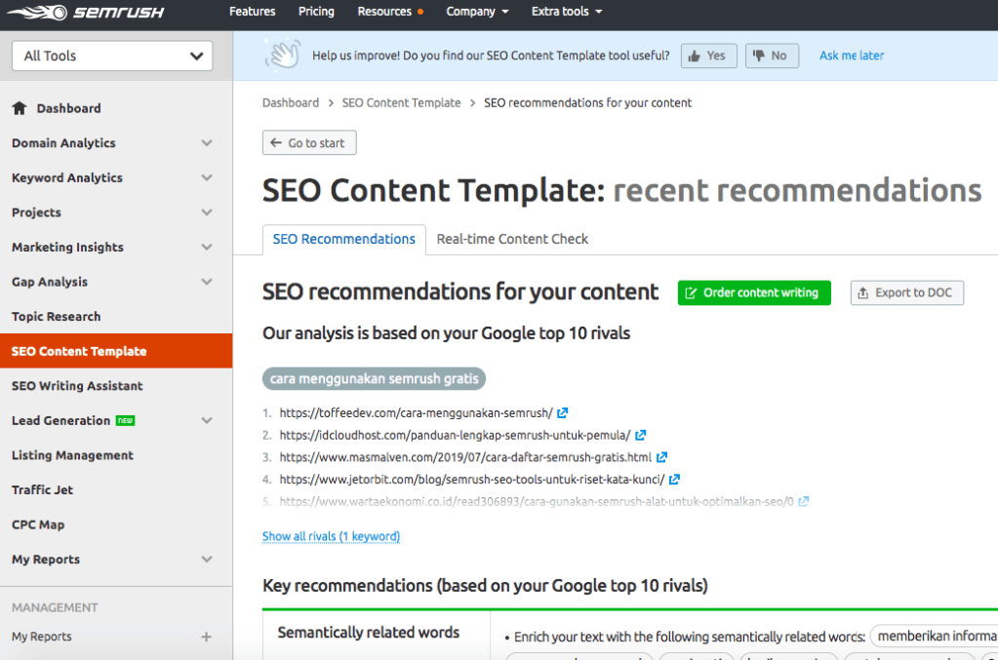The width and height of the screenshot is (998, 660).
Task: Click the Yes thumbs-up button
Action: pos(708,56)
